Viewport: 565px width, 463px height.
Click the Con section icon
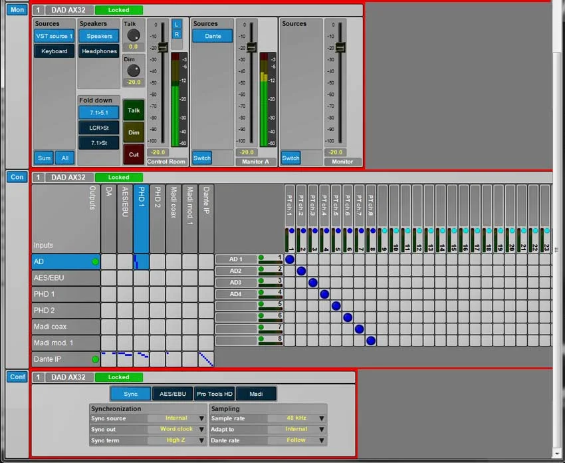[x=17, y=177]
